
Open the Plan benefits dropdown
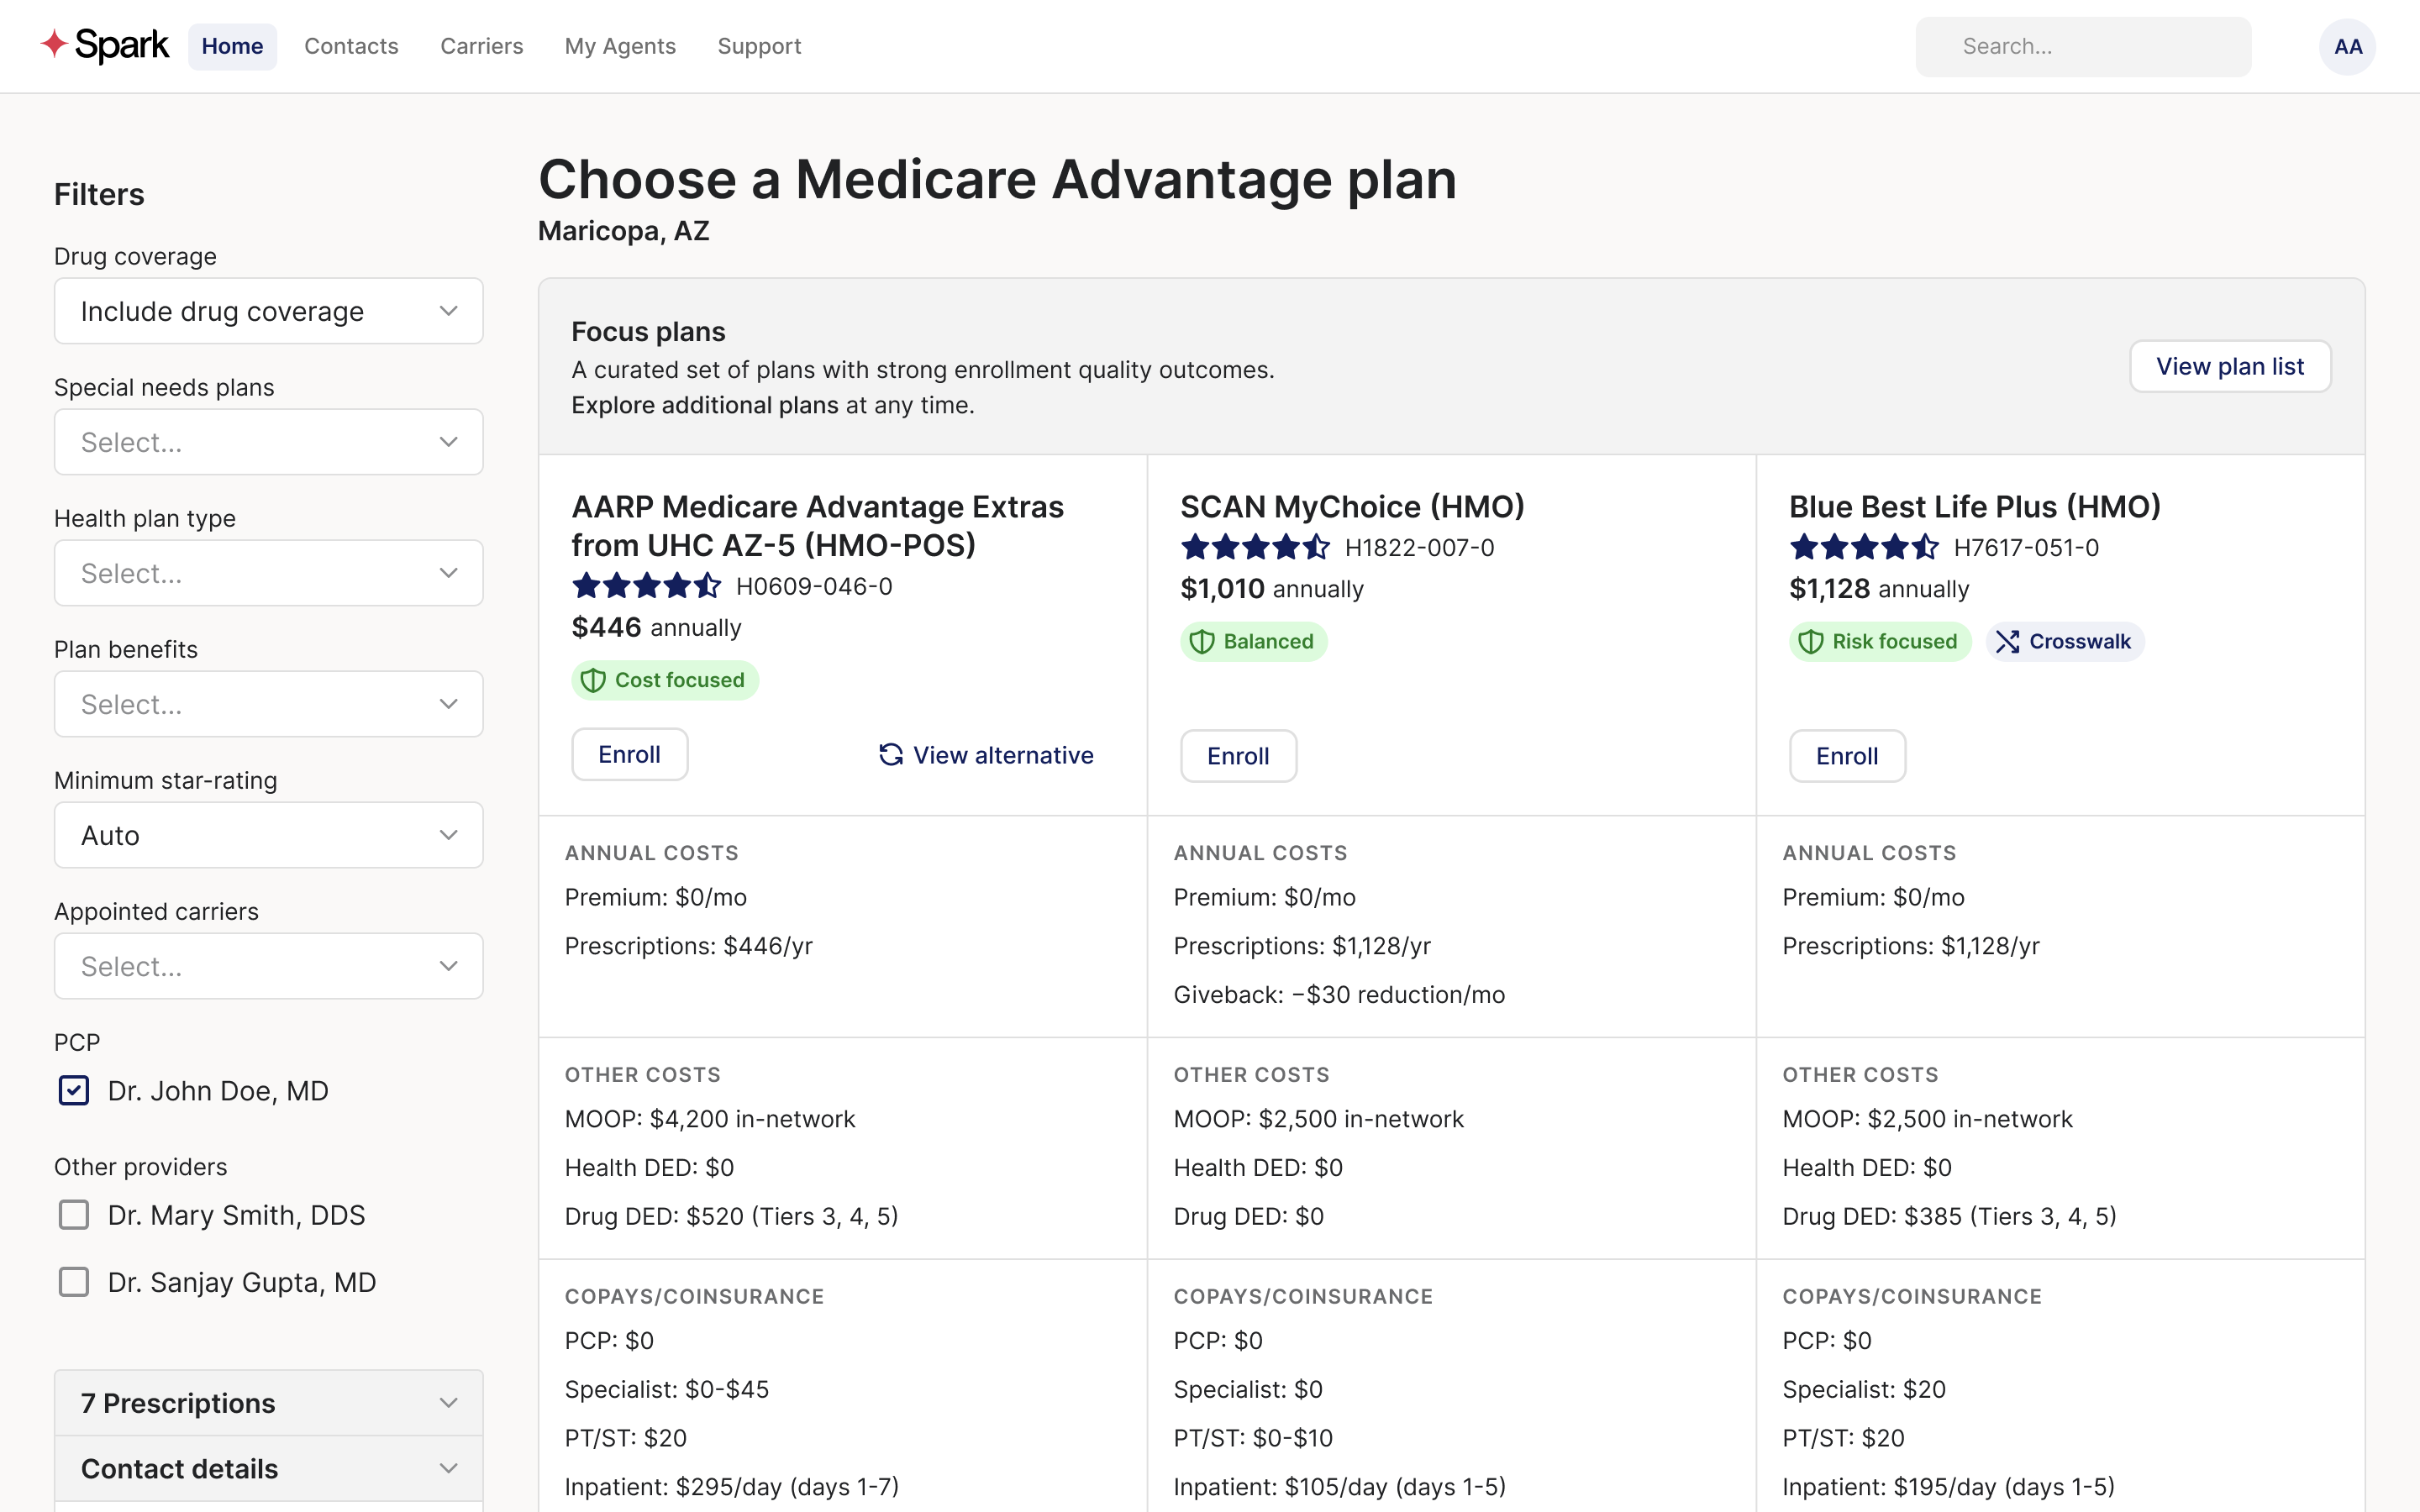tap(269, 704)
